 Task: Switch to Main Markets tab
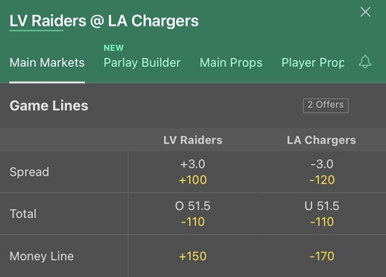tap(47, 63)
